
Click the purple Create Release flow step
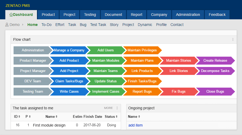tap(215, 60)
